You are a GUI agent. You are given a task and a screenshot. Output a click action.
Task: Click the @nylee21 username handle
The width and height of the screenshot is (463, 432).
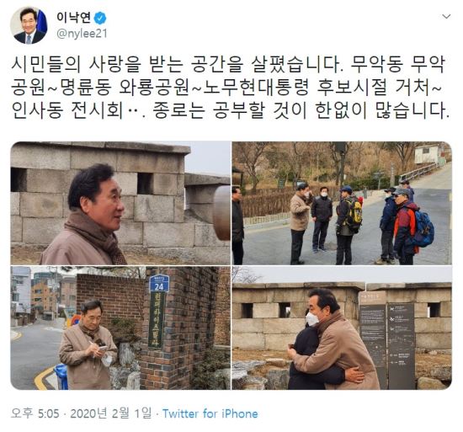[82, 34]
